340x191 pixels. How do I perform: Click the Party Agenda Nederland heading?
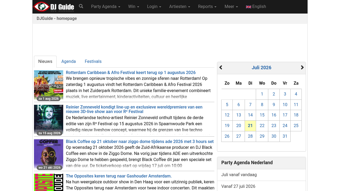(247, 163)
